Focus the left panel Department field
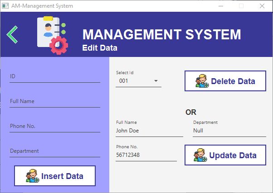 point(55,151)
